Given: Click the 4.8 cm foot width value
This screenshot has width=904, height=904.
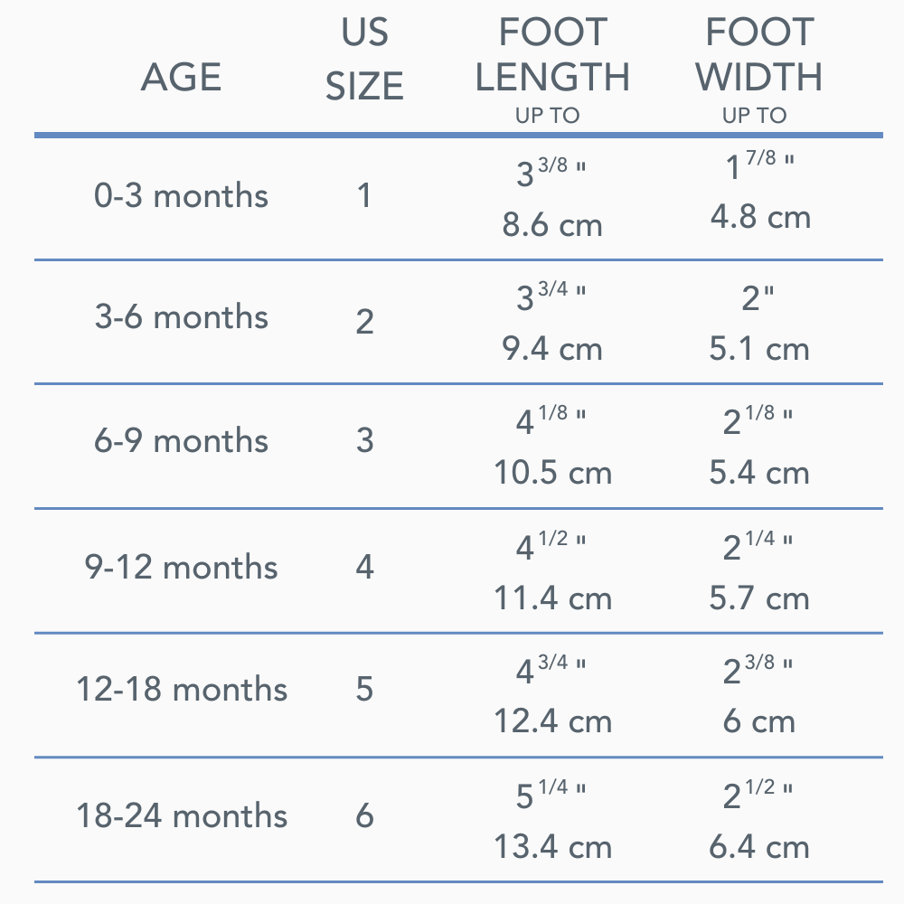Looking at the screenshot, I should tap(760, 217).
